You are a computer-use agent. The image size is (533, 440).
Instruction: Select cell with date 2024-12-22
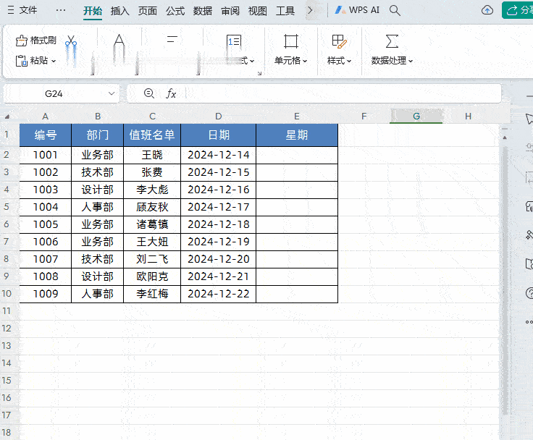click(218, 294)
